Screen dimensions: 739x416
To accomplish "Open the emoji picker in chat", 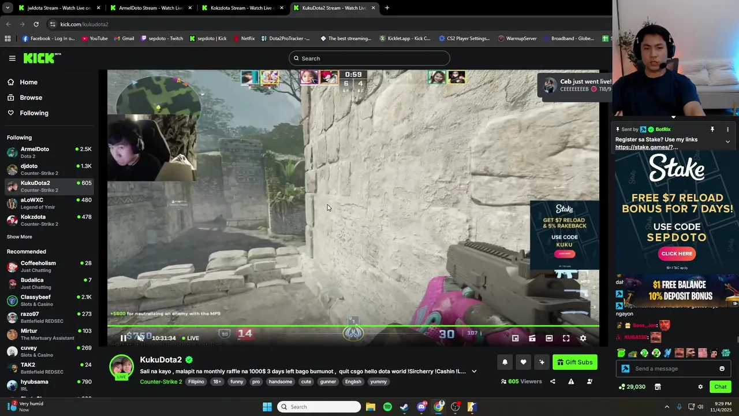I will (722, 369).
